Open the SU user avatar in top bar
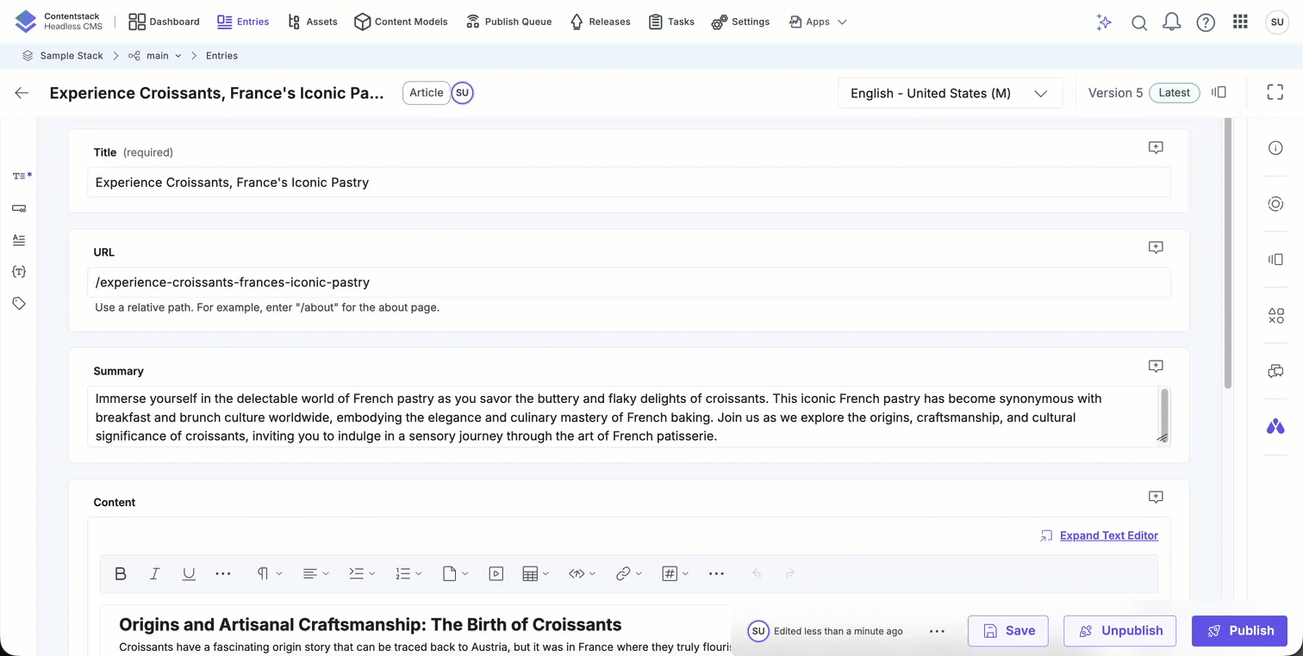This screenshot has width=1303, height=656. point(1276,22)
